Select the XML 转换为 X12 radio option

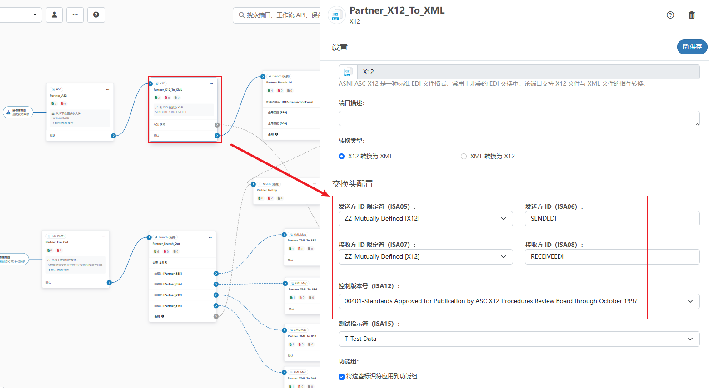point(464,156)
